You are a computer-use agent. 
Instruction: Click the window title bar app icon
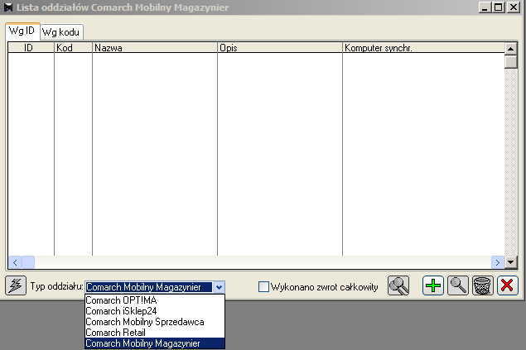(x=8, y=7)
